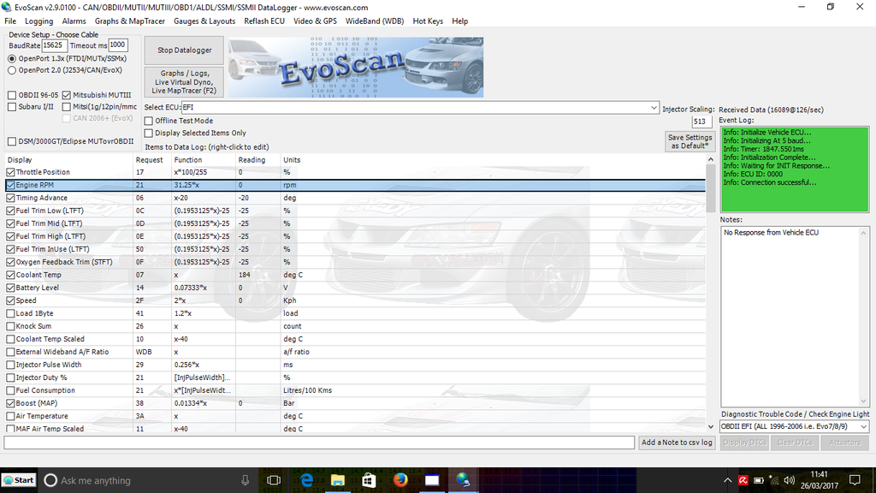Uncheck the Coolant Temp item
The image size is (876, 493).
(10, 275)
